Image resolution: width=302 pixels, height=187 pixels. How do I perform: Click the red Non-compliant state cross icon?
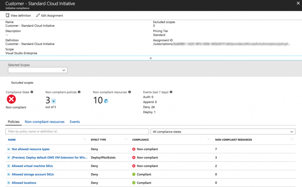(x=12, y=99)
